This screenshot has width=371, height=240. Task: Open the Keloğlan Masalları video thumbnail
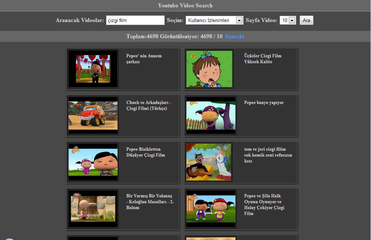coord(93,209)
